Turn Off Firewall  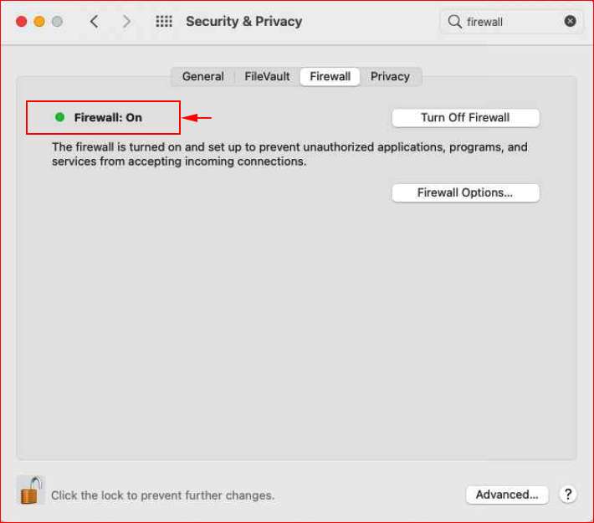[465, 117]
